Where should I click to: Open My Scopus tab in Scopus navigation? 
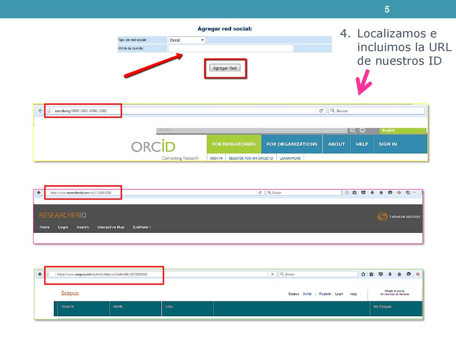point(396,309)
